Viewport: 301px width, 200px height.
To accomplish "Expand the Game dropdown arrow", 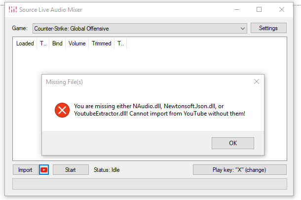I will (x=243, y=29).
